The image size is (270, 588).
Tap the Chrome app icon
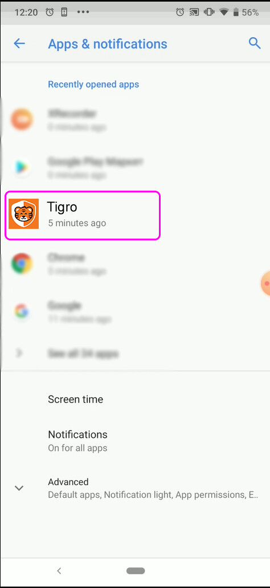pyautogui.click(x=22, y=263)
